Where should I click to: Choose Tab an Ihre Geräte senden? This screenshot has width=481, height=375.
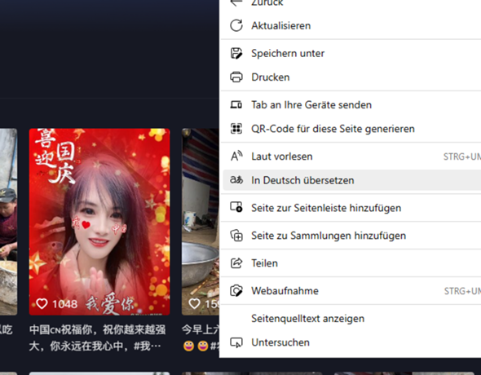pyautogui.click(x=351, y=104)
